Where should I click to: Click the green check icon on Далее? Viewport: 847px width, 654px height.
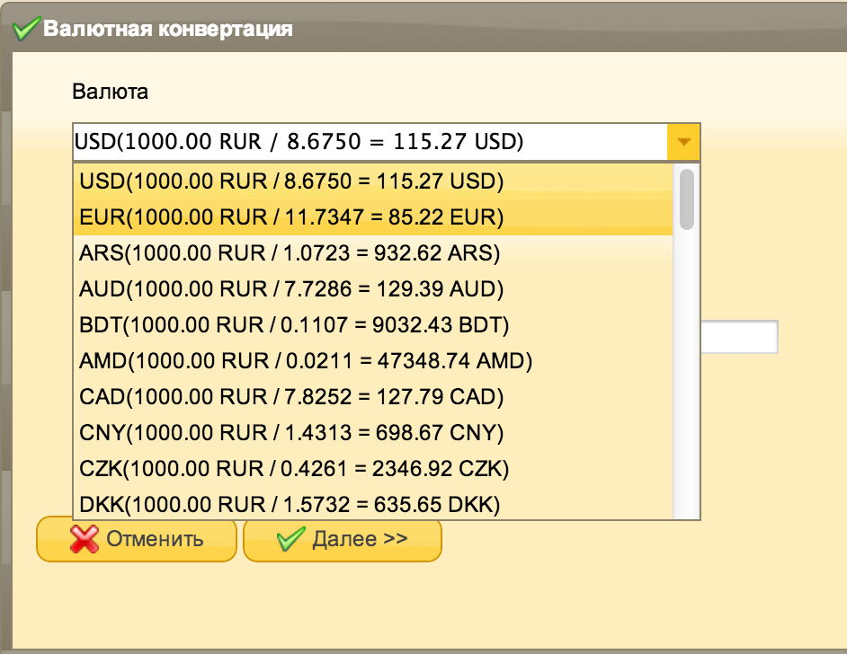coord(290,539)
